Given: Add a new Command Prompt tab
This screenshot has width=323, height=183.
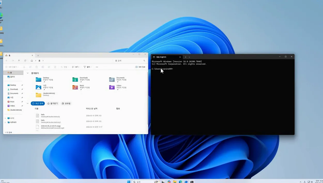Looking at the screenshot, I should 186,57.
